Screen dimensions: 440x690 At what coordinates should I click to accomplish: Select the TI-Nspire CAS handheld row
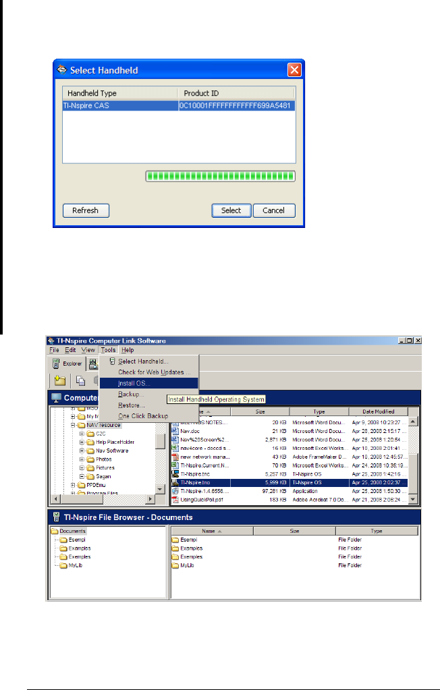pos(179,106)
